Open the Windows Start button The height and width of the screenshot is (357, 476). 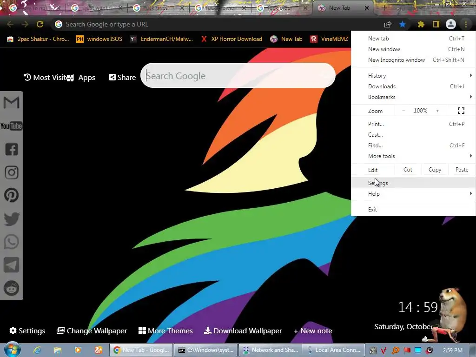(x=13, y=350)
